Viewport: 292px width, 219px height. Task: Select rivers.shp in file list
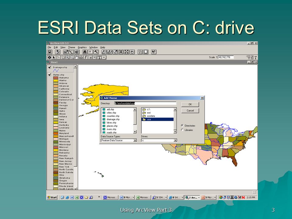point(111,129)
